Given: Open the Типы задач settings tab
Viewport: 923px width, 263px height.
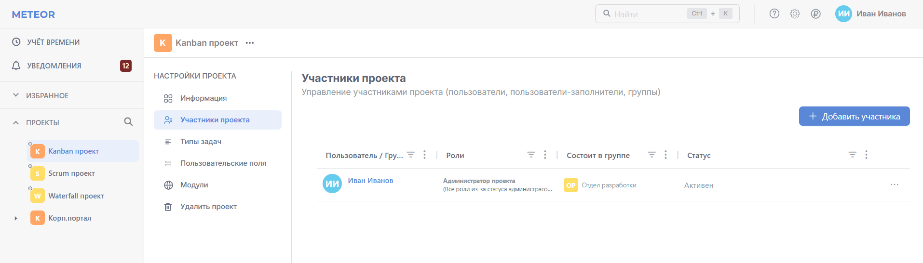Looking at the screenshot, I should point(217,142).
